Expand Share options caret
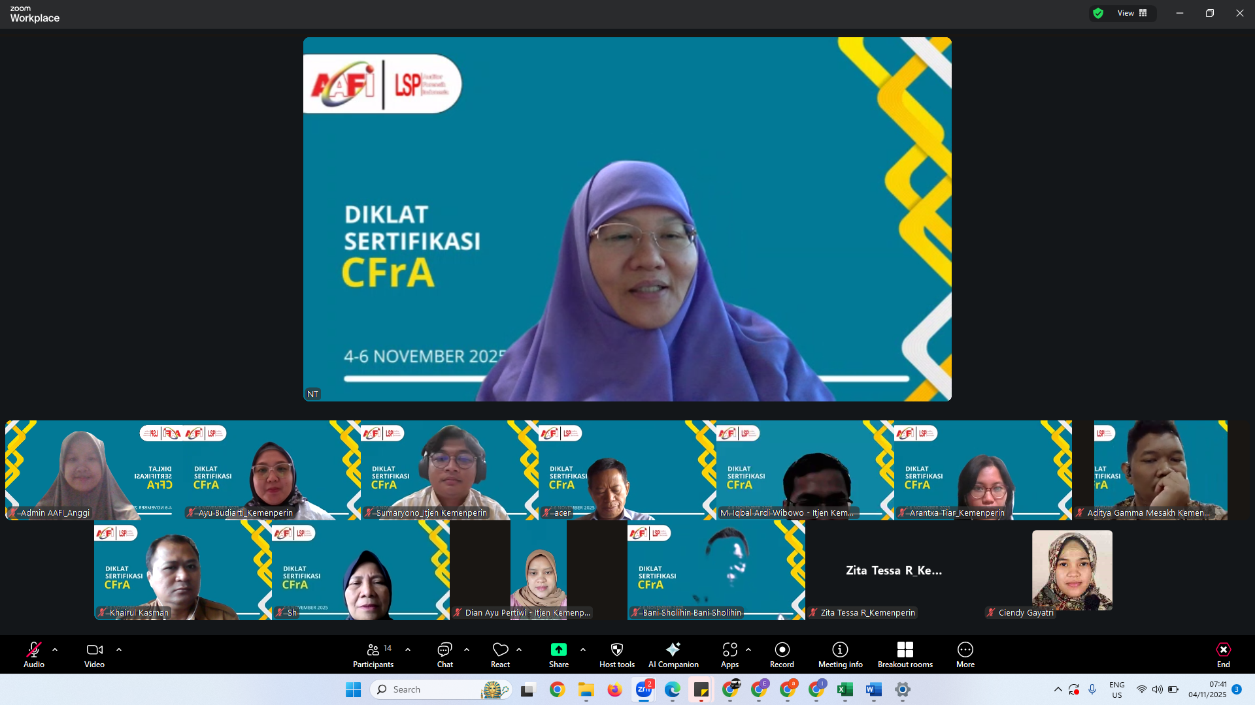Viewport: 1255px width, 705px height. tap(583, 650)
